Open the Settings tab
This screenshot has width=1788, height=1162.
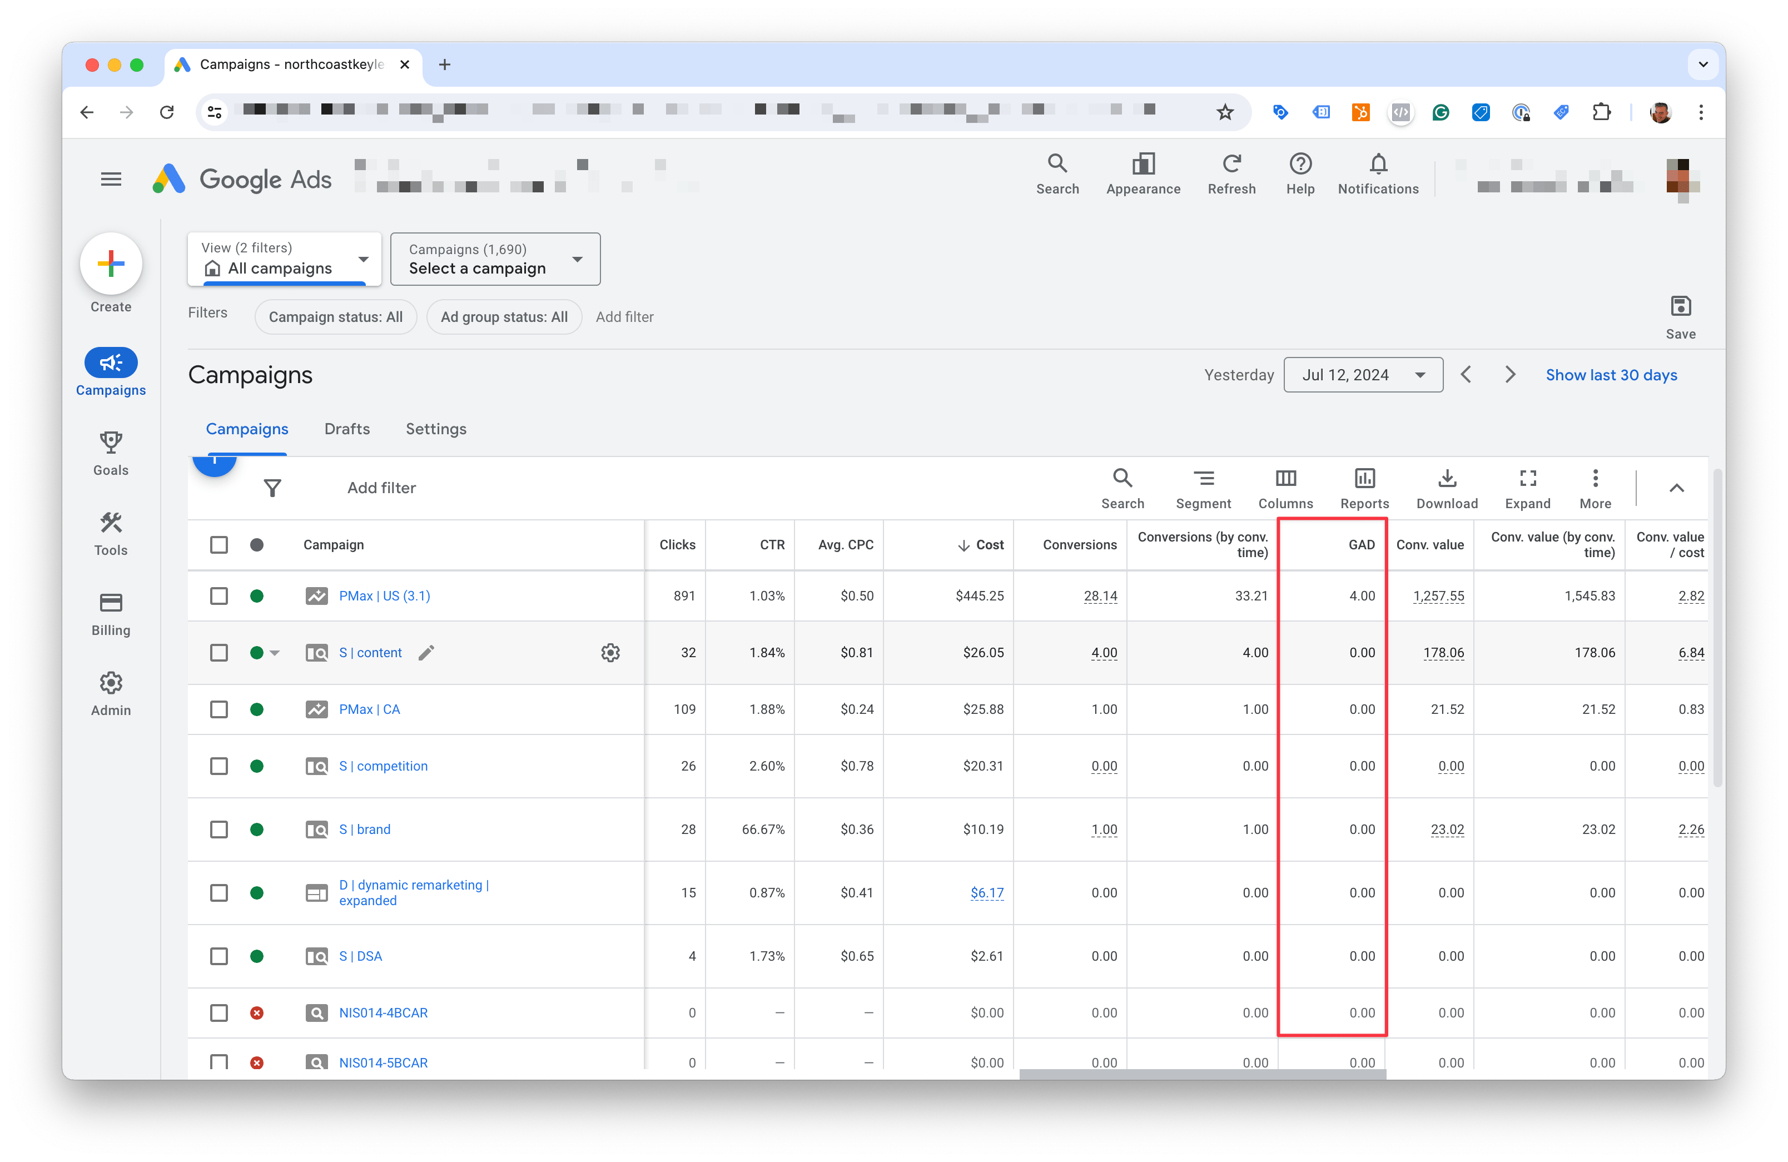(436, 428)
